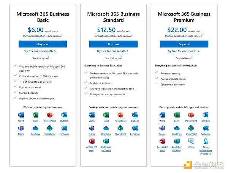Open the Teams icon under Business Standard
Screen dimensions: 228x173
pos(92,128)
